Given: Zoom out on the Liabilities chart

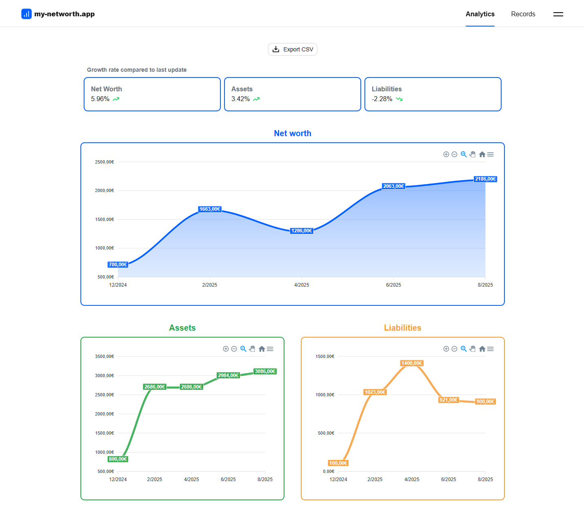Looking at the screenshot, I should [454, 349].
